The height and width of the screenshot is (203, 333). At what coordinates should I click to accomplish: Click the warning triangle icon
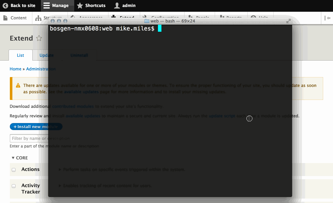click(18, 85)
